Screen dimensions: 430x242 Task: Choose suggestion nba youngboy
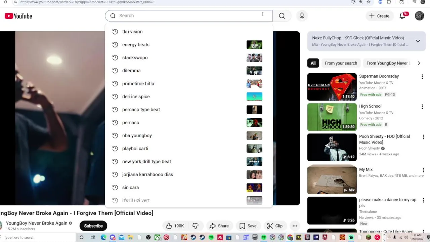(189, 135)
